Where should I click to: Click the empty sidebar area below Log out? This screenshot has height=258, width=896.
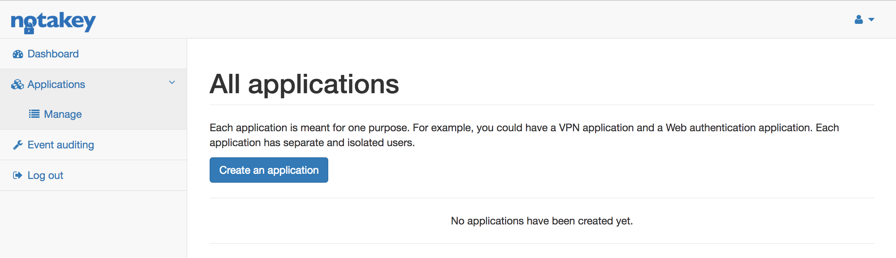pyautogui.click(x=93, y=224)
